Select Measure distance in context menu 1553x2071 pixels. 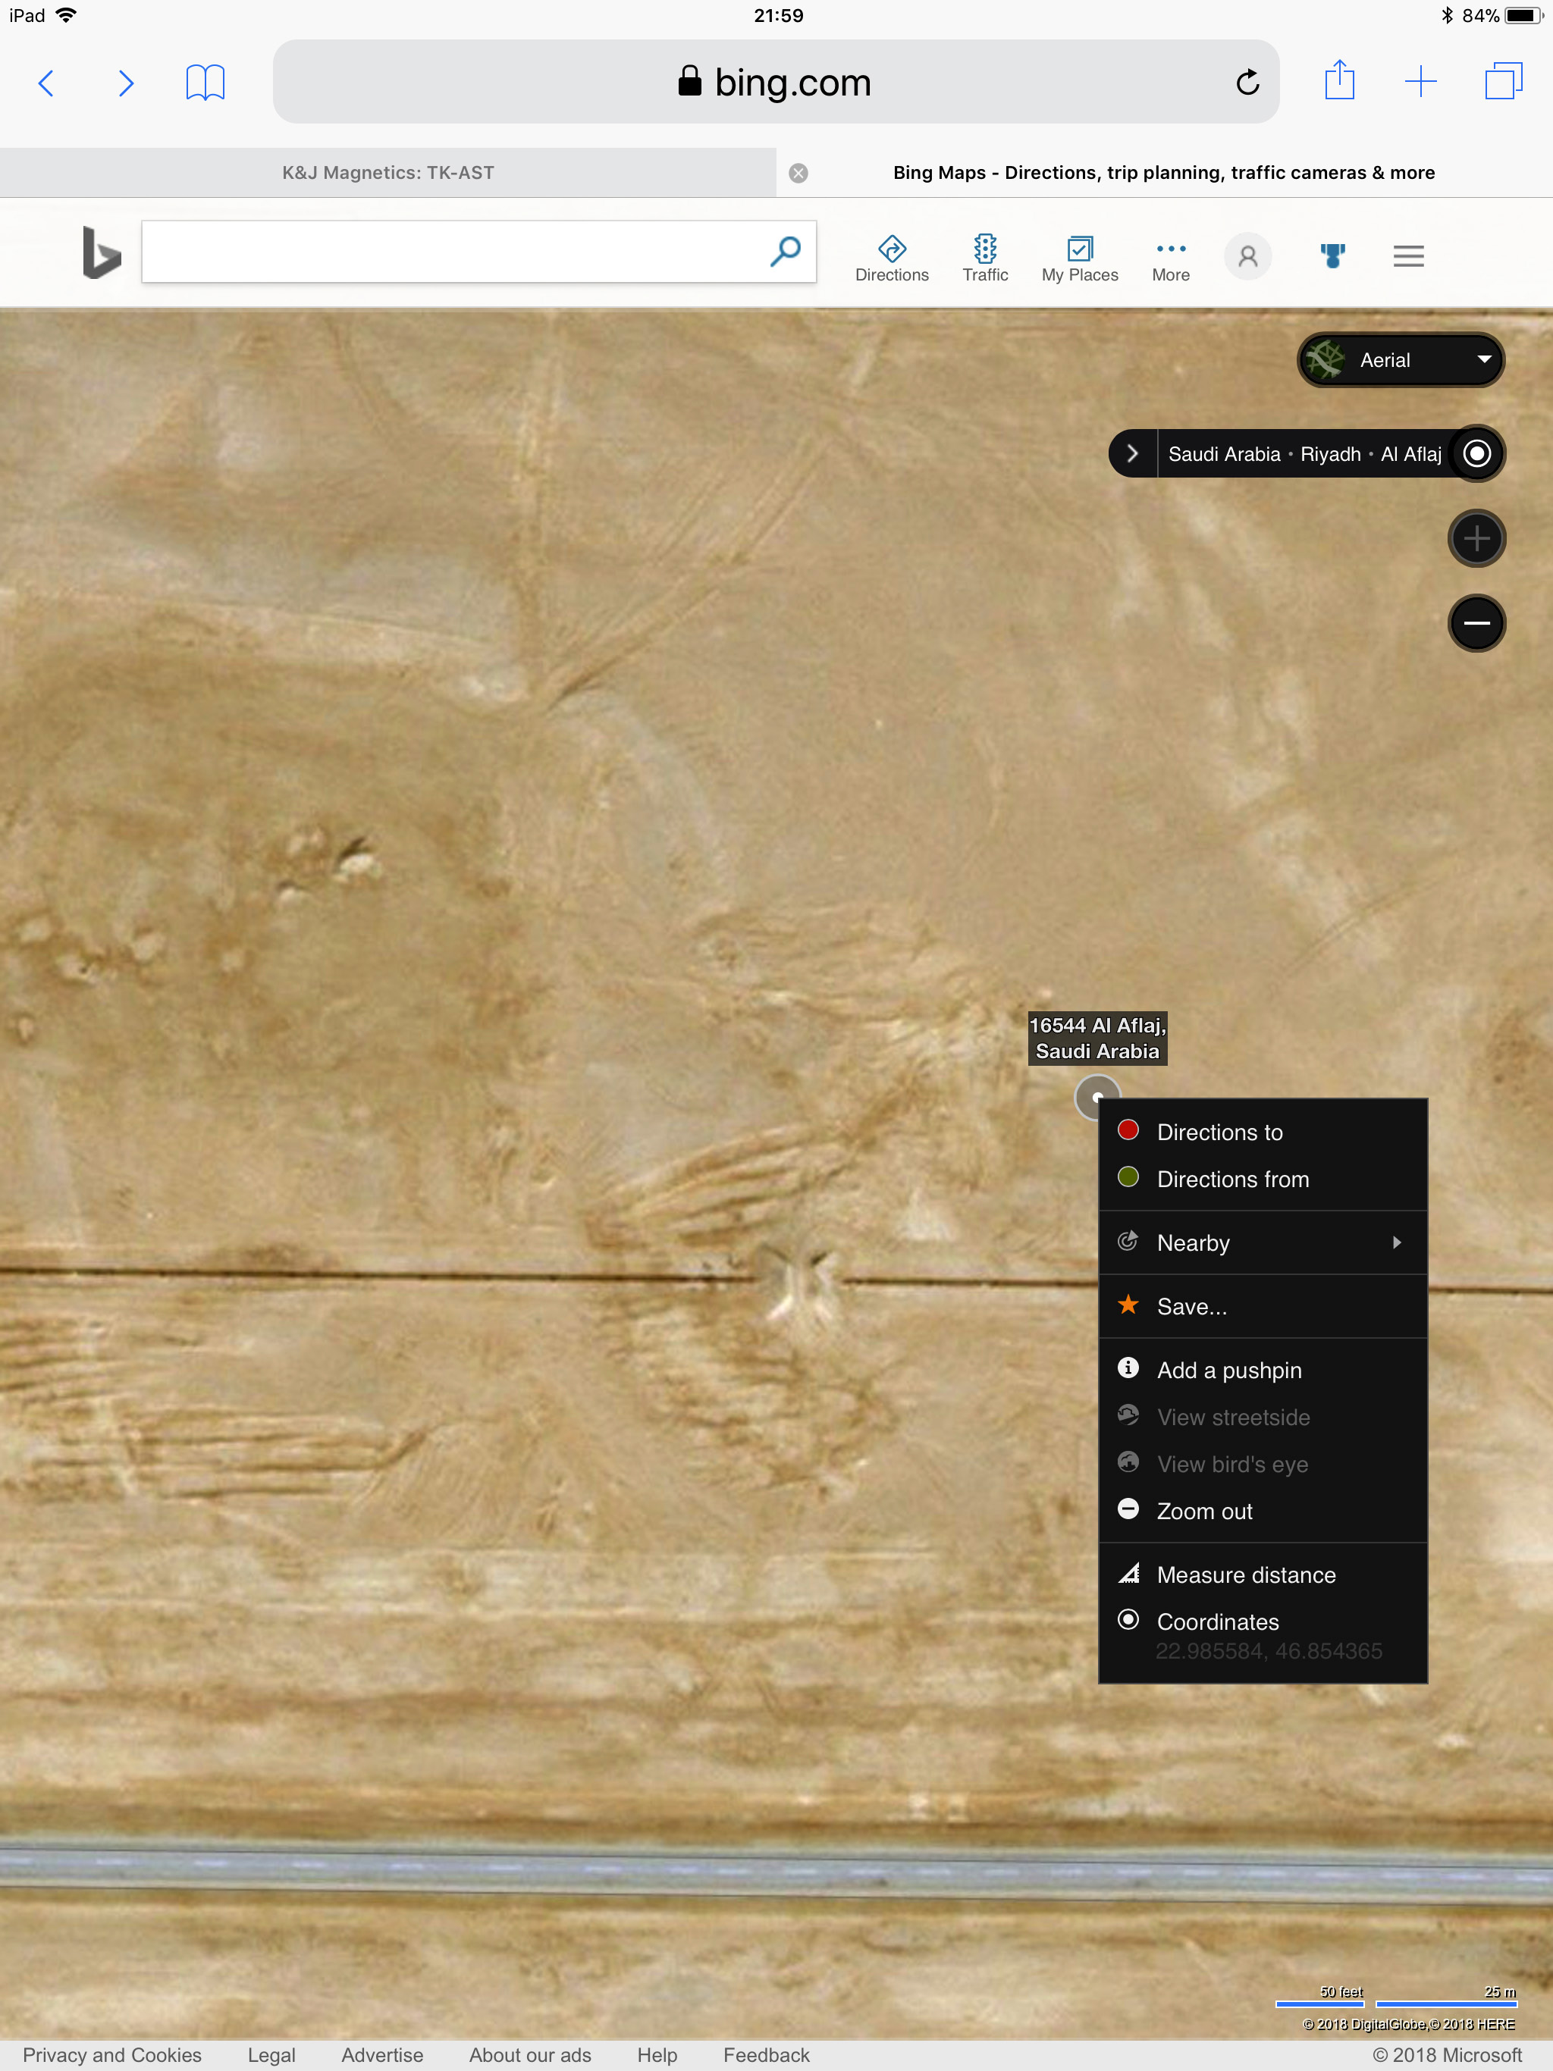1245,1574
